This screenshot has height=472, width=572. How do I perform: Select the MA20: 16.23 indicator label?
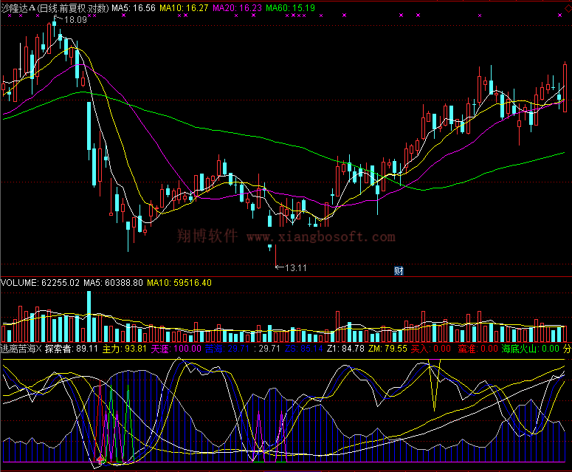[x=237, y=7]
